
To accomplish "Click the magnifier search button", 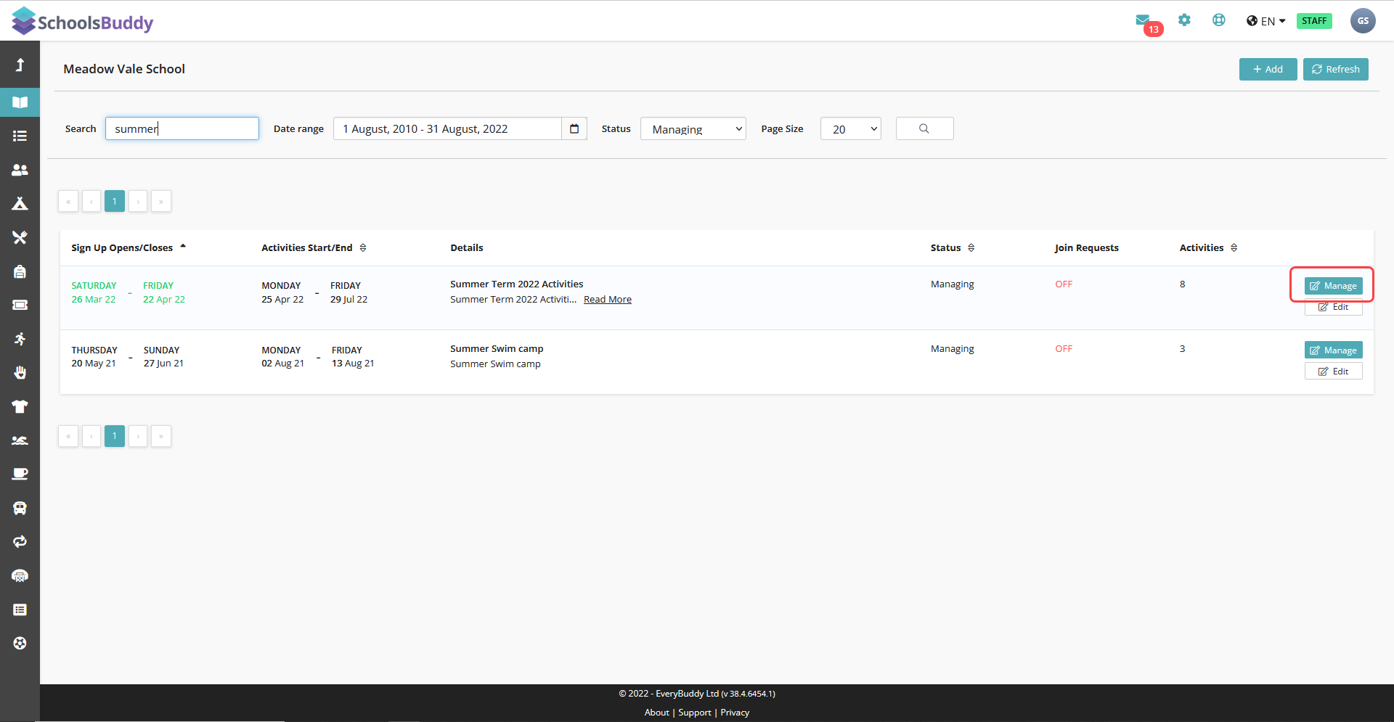I will pos(924,128).
